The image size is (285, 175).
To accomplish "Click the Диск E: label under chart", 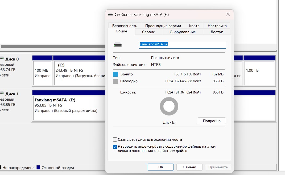I will point(169,123).
